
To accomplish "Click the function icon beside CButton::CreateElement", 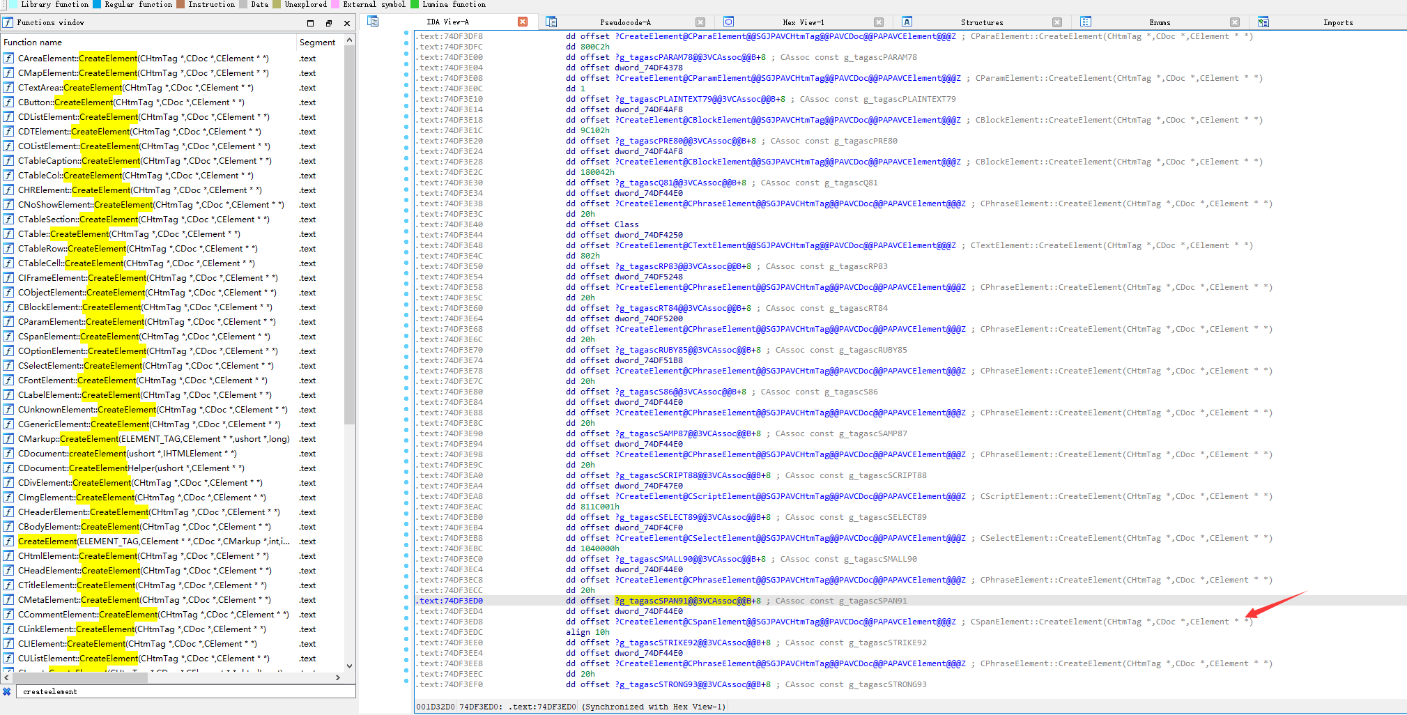I will [8, 102].
